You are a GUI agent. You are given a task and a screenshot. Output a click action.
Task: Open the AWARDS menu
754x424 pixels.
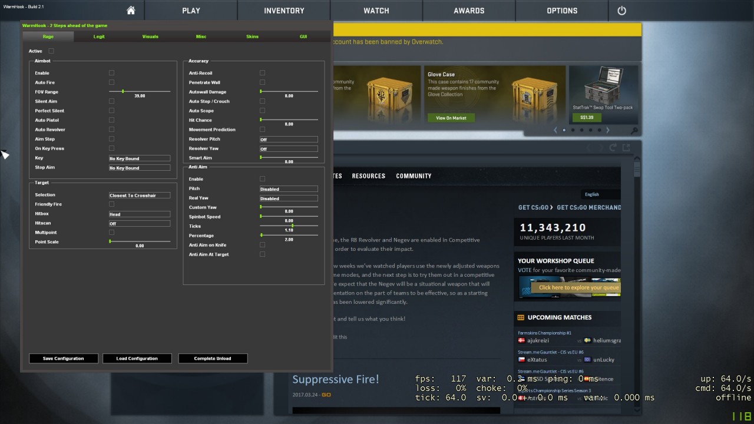469,11
